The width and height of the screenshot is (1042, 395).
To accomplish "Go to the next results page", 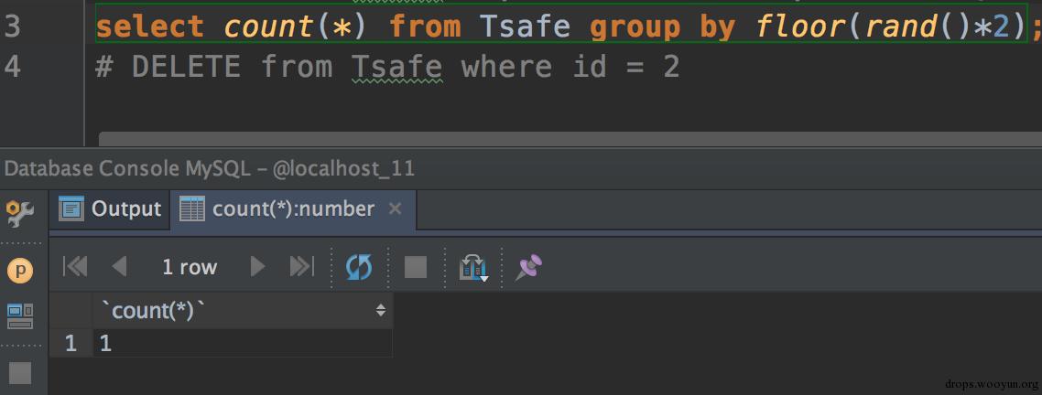I will pyautogui.click(x=258, y=267).
